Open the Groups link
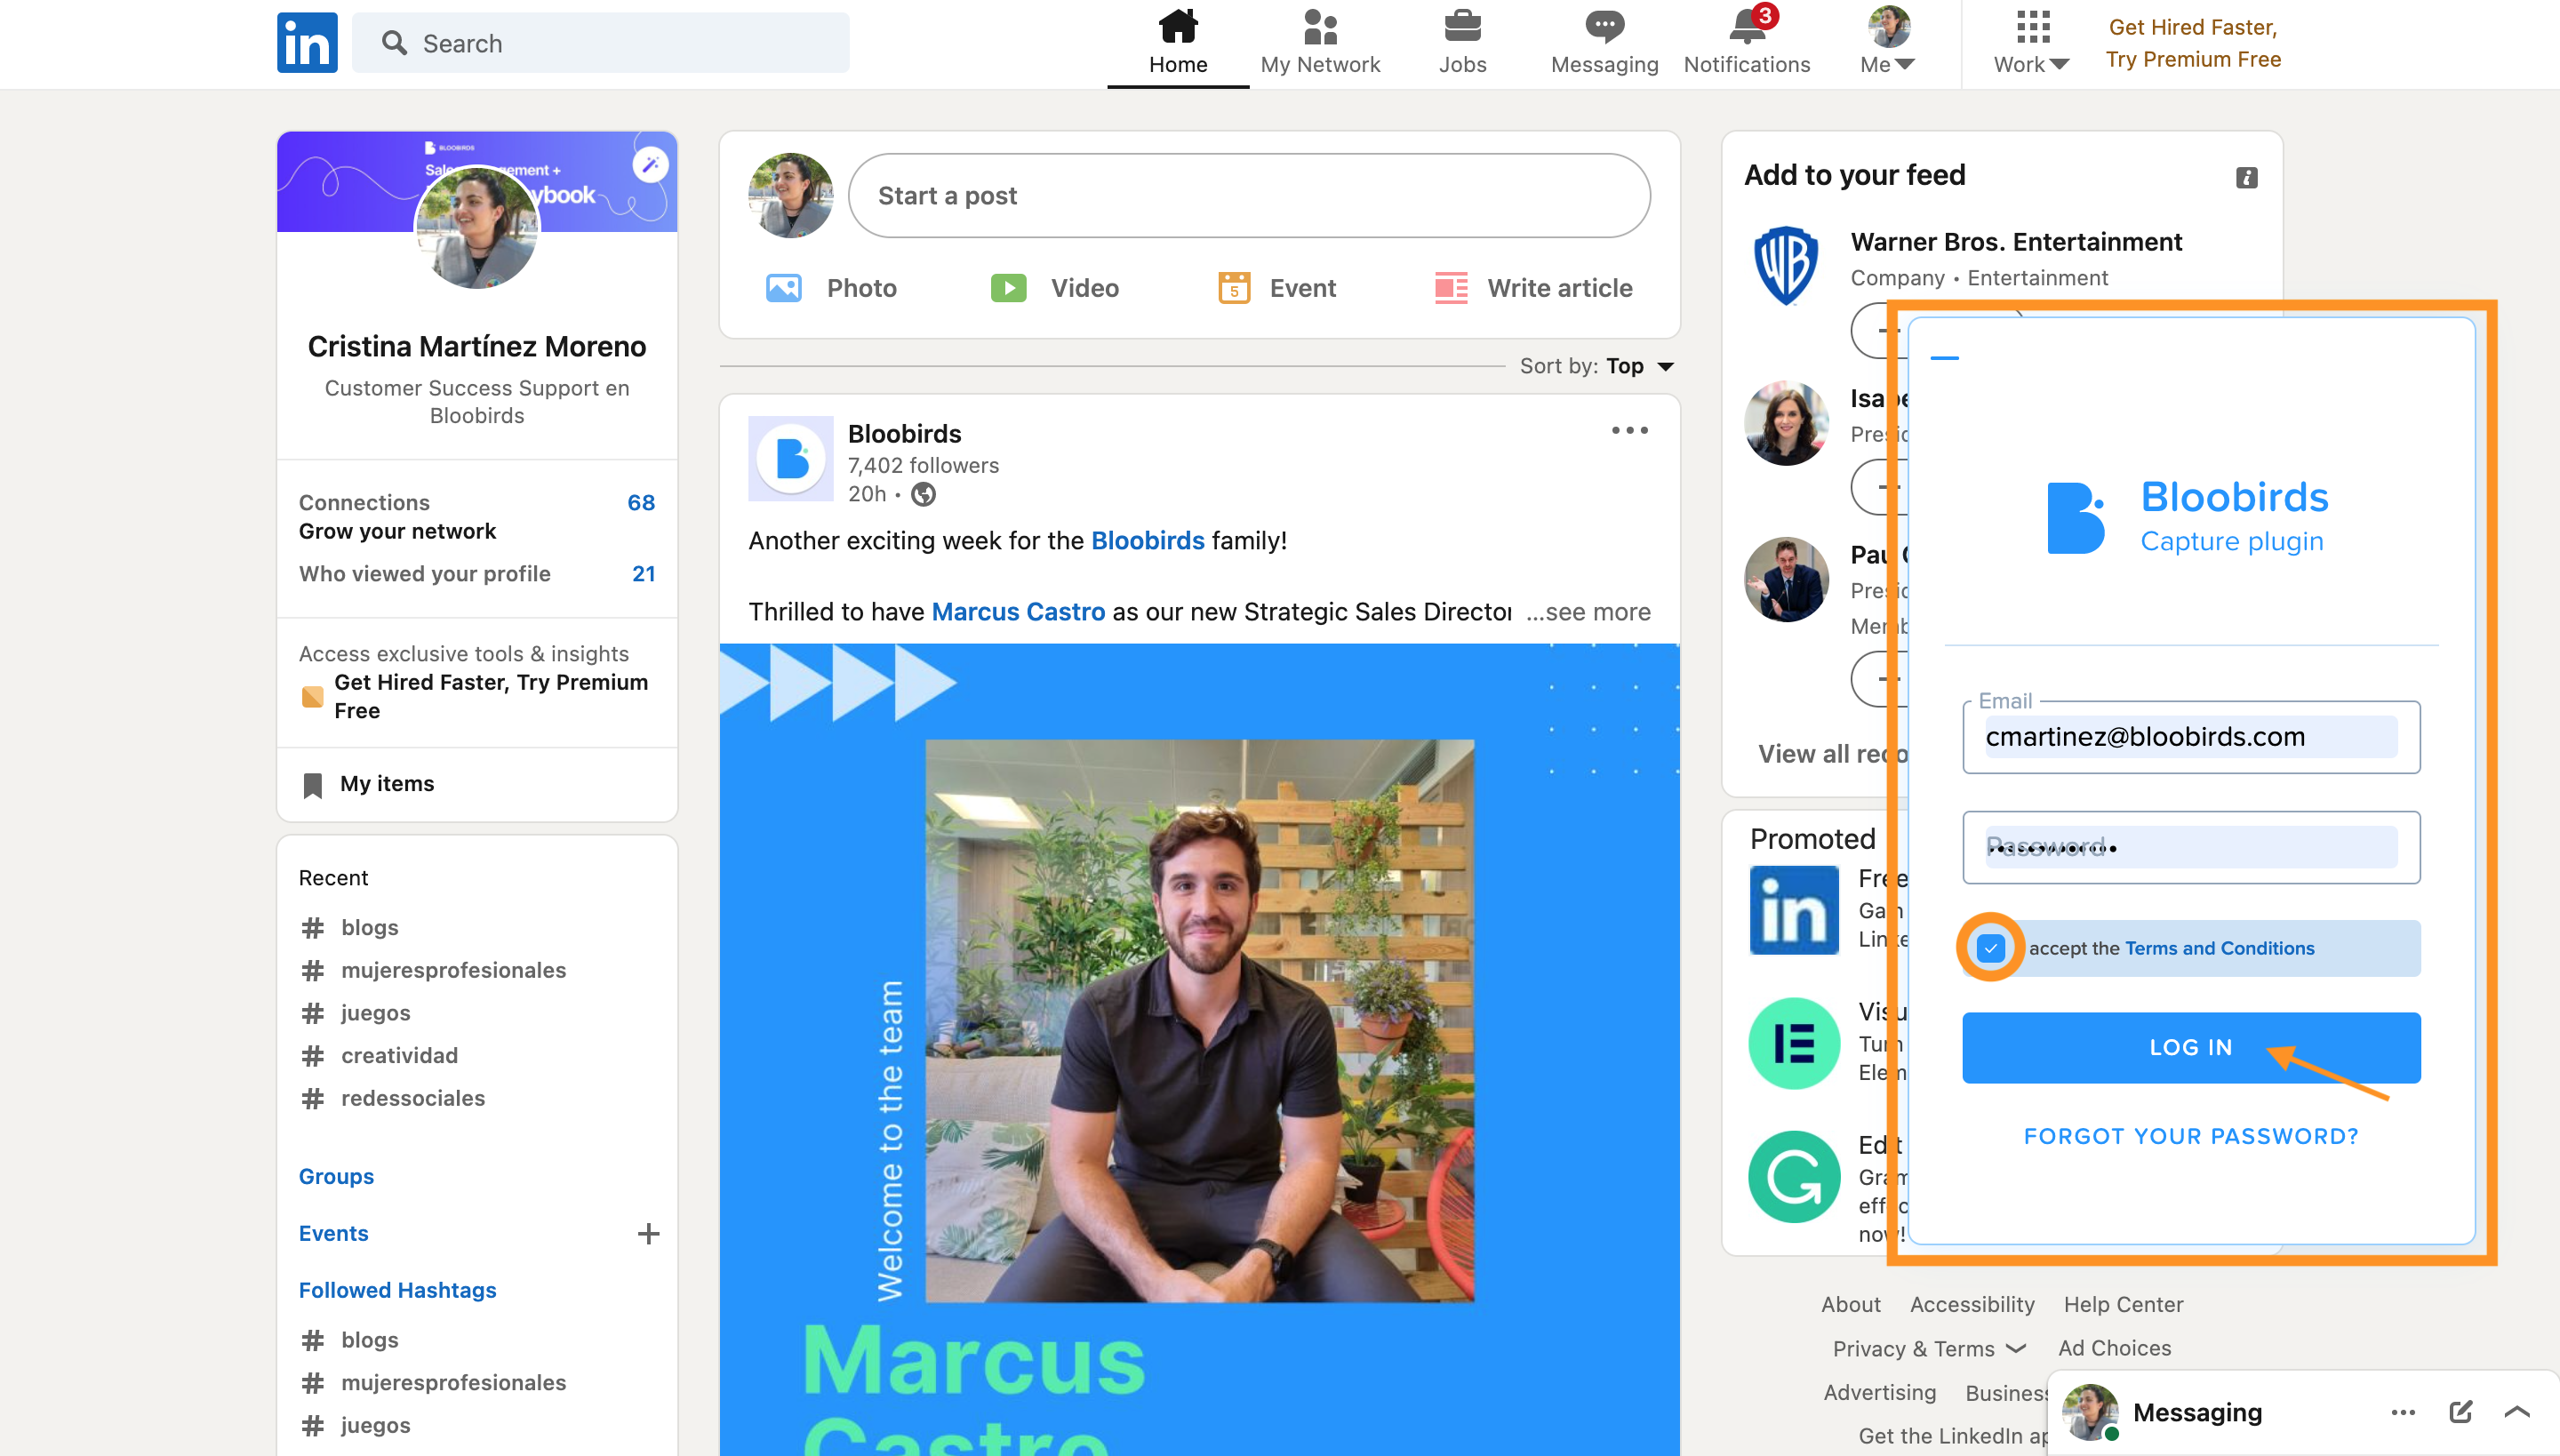The width and height of the screenshot is (2560, 1456). [x=336, y=1176]
